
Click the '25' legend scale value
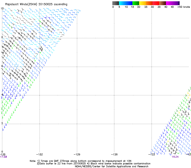click(146, 7)
